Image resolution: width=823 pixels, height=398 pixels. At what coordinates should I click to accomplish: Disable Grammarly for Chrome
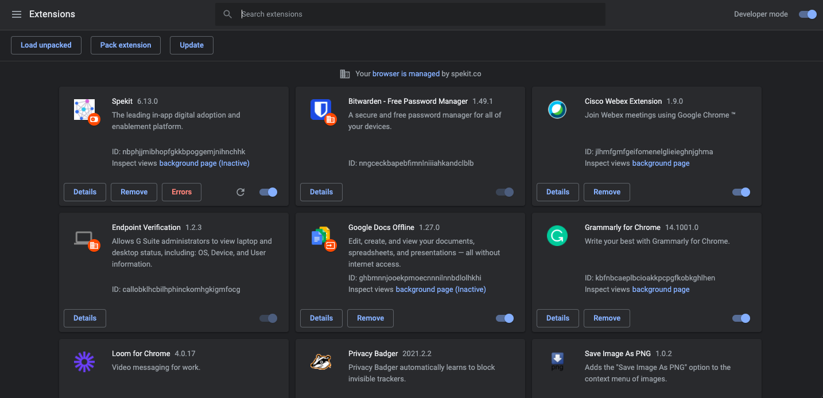point(741,318)
